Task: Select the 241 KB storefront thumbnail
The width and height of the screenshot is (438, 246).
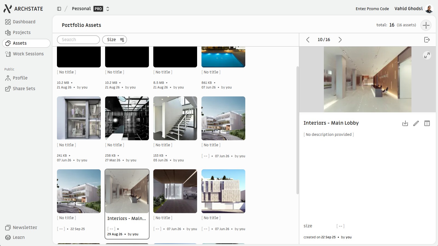Action: 79,118
